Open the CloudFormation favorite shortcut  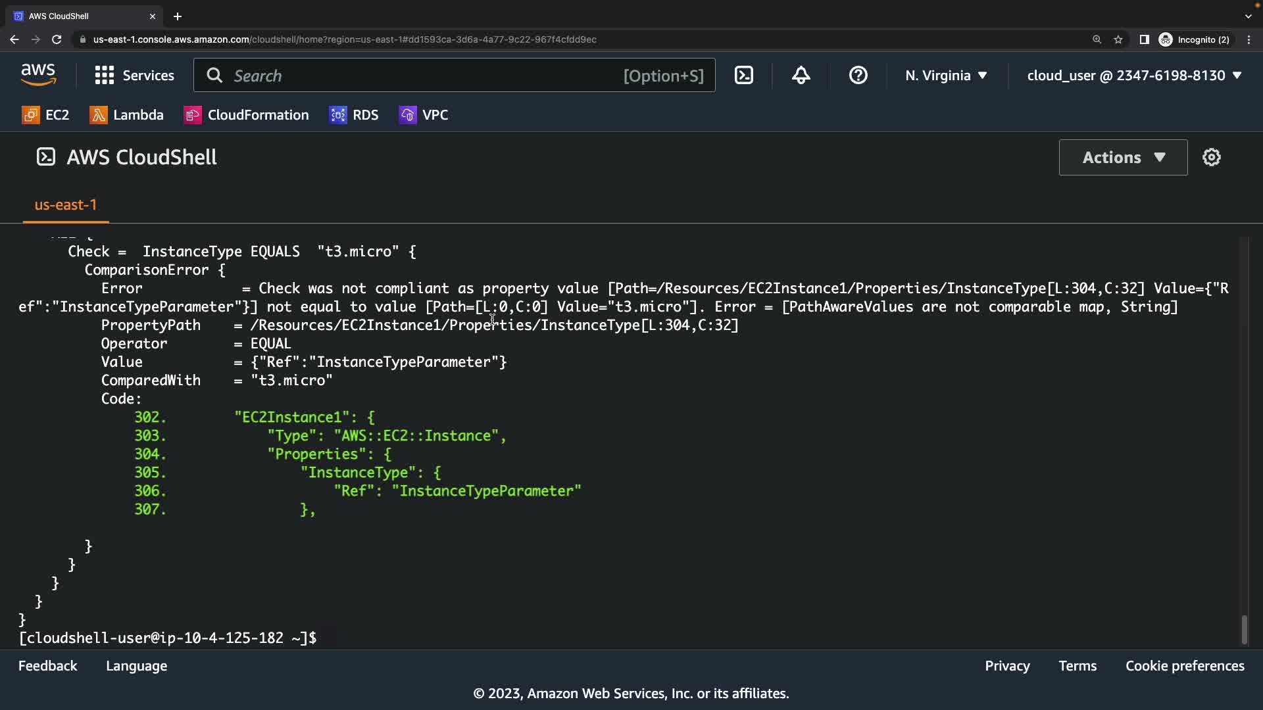pos(246,115)
